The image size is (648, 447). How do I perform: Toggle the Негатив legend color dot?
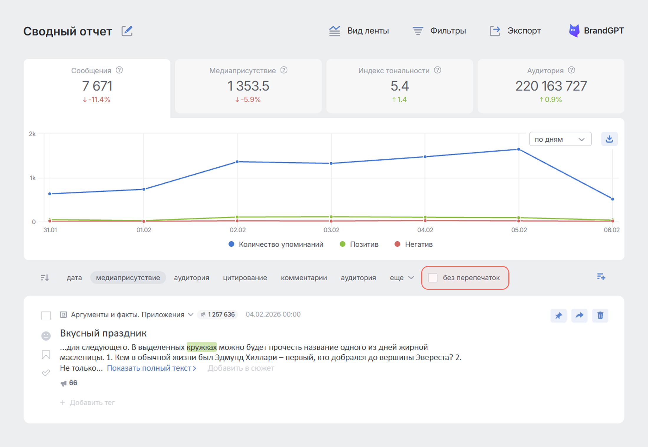tap(397, 244)
